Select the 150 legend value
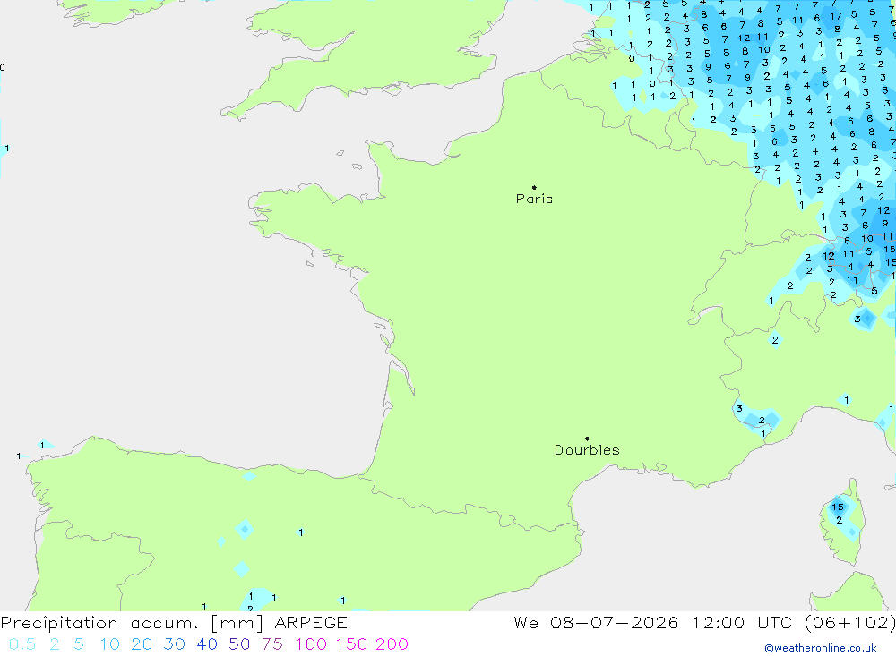Image resolution: width=896 pixels, height=656 pixels. [x=351, y=644]
